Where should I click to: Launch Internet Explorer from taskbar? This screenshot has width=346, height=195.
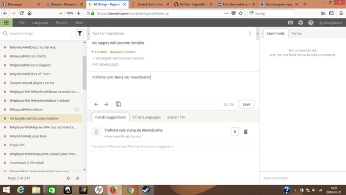coord(21,190)
